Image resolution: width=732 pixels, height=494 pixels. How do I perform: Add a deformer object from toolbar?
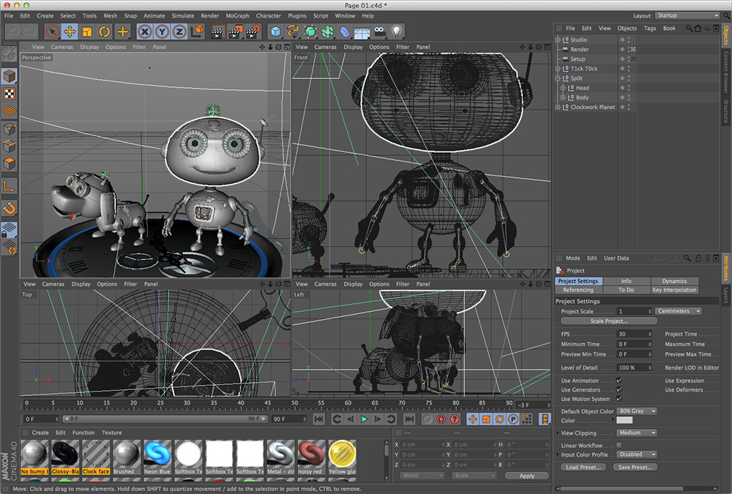pyautogui.click(x=345, y=31)
